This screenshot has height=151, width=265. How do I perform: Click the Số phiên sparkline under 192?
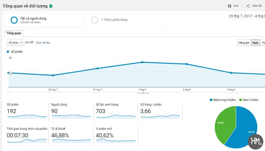pos(27,116)
